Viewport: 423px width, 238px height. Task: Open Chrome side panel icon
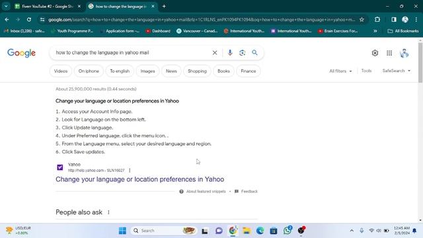click(x=394, y=19)
